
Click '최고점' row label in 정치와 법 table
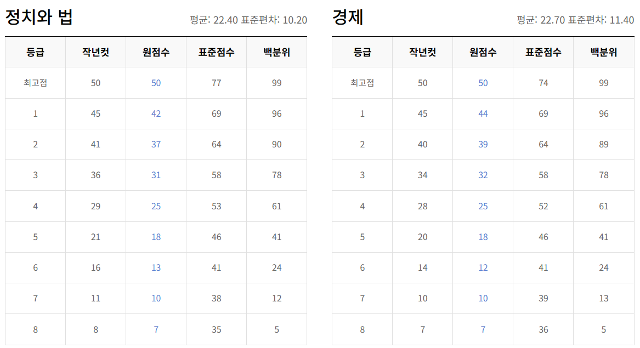(35, 83)
